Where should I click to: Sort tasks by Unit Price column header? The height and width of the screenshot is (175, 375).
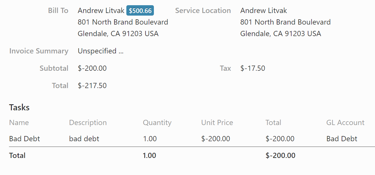(217, 123)
